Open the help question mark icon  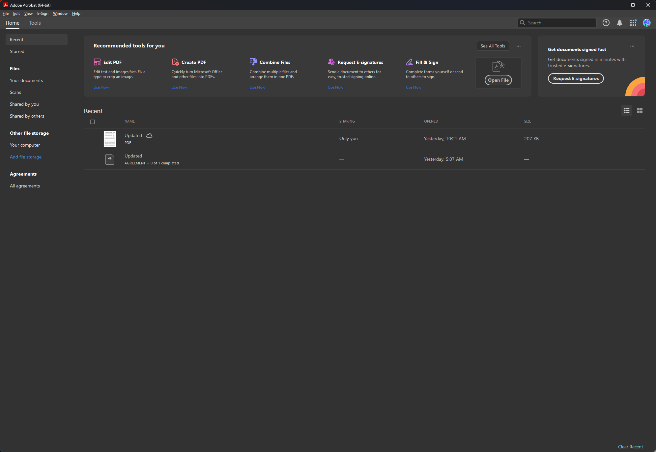(606, 23)
